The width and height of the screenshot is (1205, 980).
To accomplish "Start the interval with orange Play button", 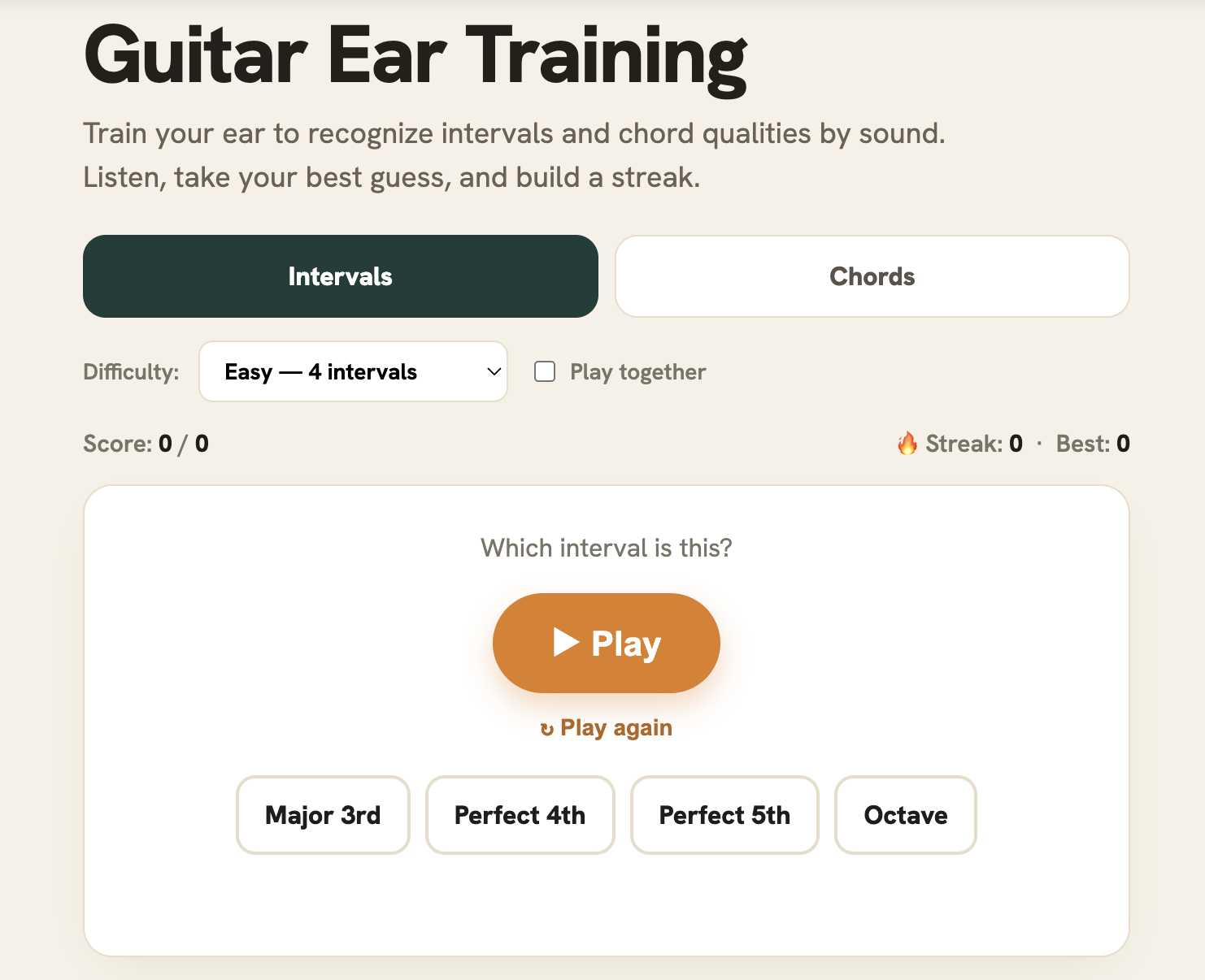I will pyautogui.click(x=607, y=643).
